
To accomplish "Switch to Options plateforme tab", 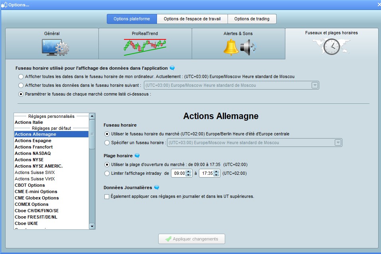I will [x=132, y=19].
